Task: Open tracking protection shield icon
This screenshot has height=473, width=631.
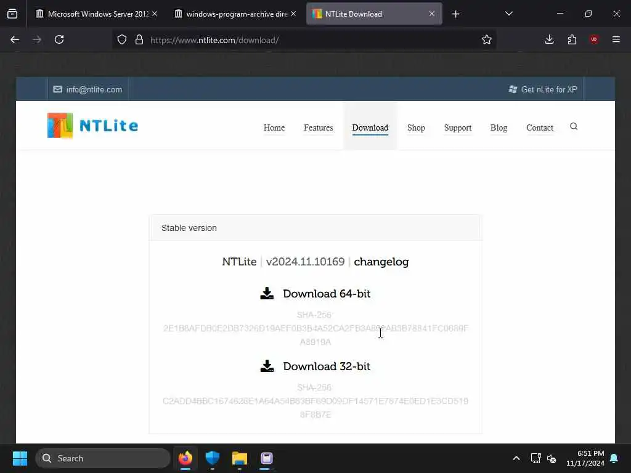Action: pyautogui.click(x=122, y=40)
